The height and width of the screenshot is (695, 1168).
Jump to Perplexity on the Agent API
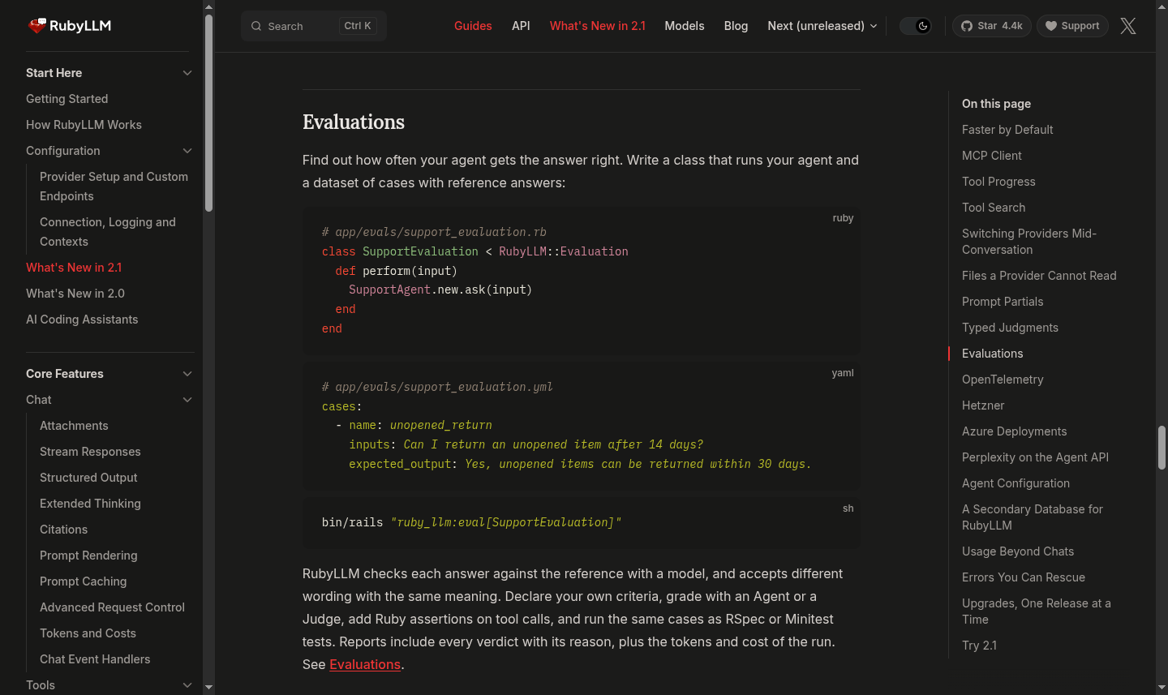pos(1035,457)
